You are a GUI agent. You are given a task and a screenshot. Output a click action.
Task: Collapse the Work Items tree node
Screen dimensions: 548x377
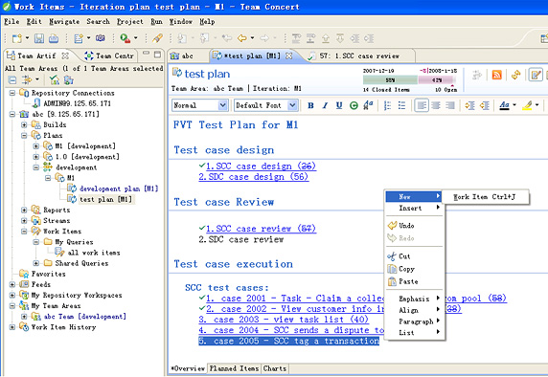[24, 232]
